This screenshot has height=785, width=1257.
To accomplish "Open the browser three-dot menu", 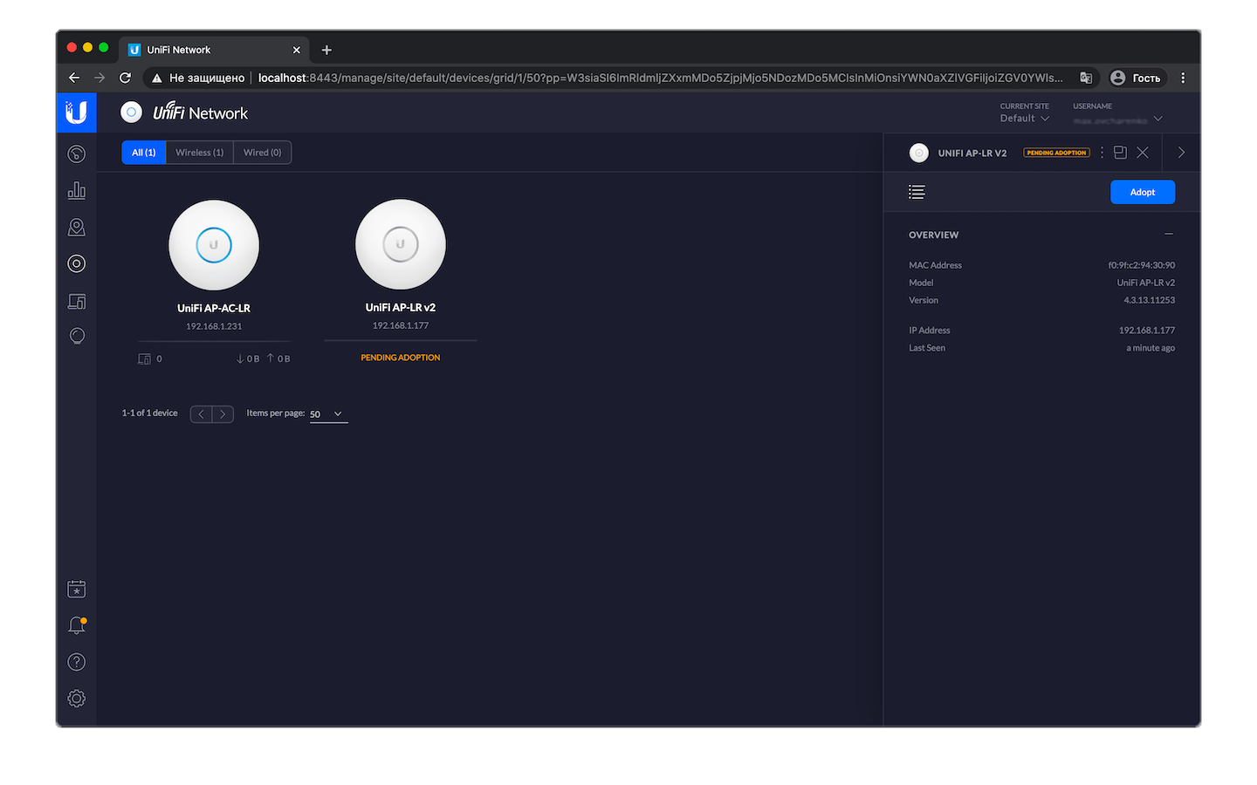I will pyautogui.click(x=1183, y=78).
